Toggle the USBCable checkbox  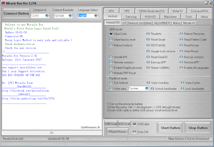coord(134,124)
